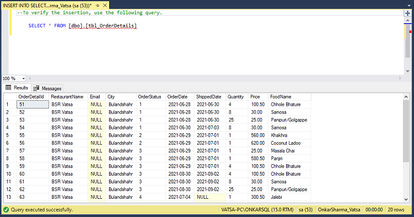Select the Email NULL cell in row 1
Image resolution: width=414 pixels, height=217 pixels.
click(x=96, y=105)
